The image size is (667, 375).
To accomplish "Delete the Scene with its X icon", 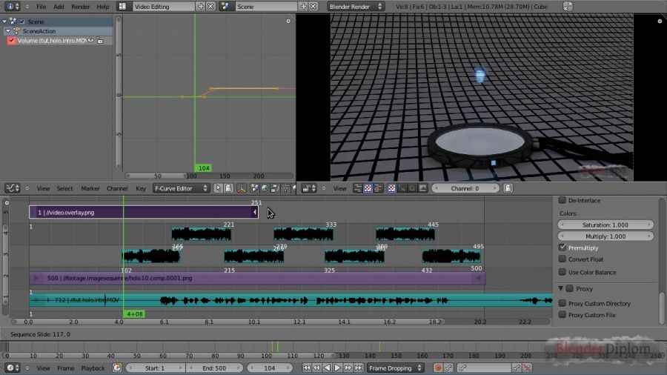I will [314, 6].
